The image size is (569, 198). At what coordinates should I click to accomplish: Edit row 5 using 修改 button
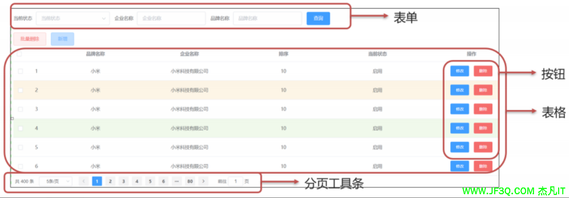[x=460, y=147]
